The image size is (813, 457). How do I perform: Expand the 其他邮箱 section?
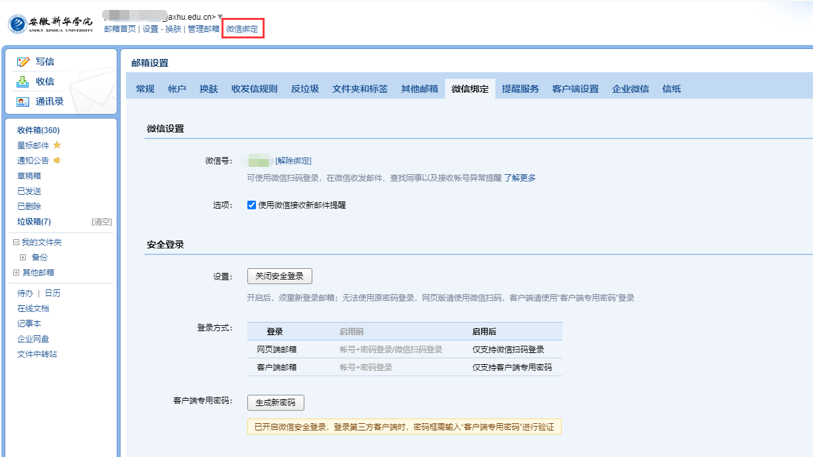pyautogui.click(x=17, y=273)
